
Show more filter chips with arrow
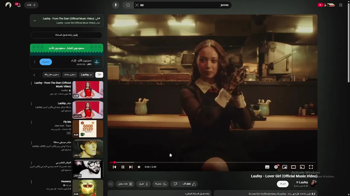(34, 75)
